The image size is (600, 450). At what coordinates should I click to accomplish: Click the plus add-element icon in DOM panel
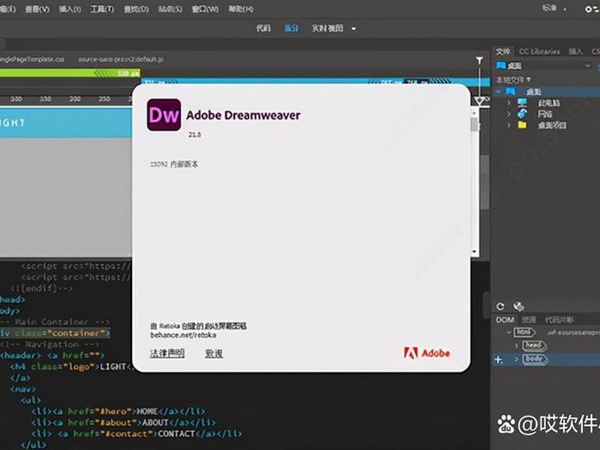499,360
